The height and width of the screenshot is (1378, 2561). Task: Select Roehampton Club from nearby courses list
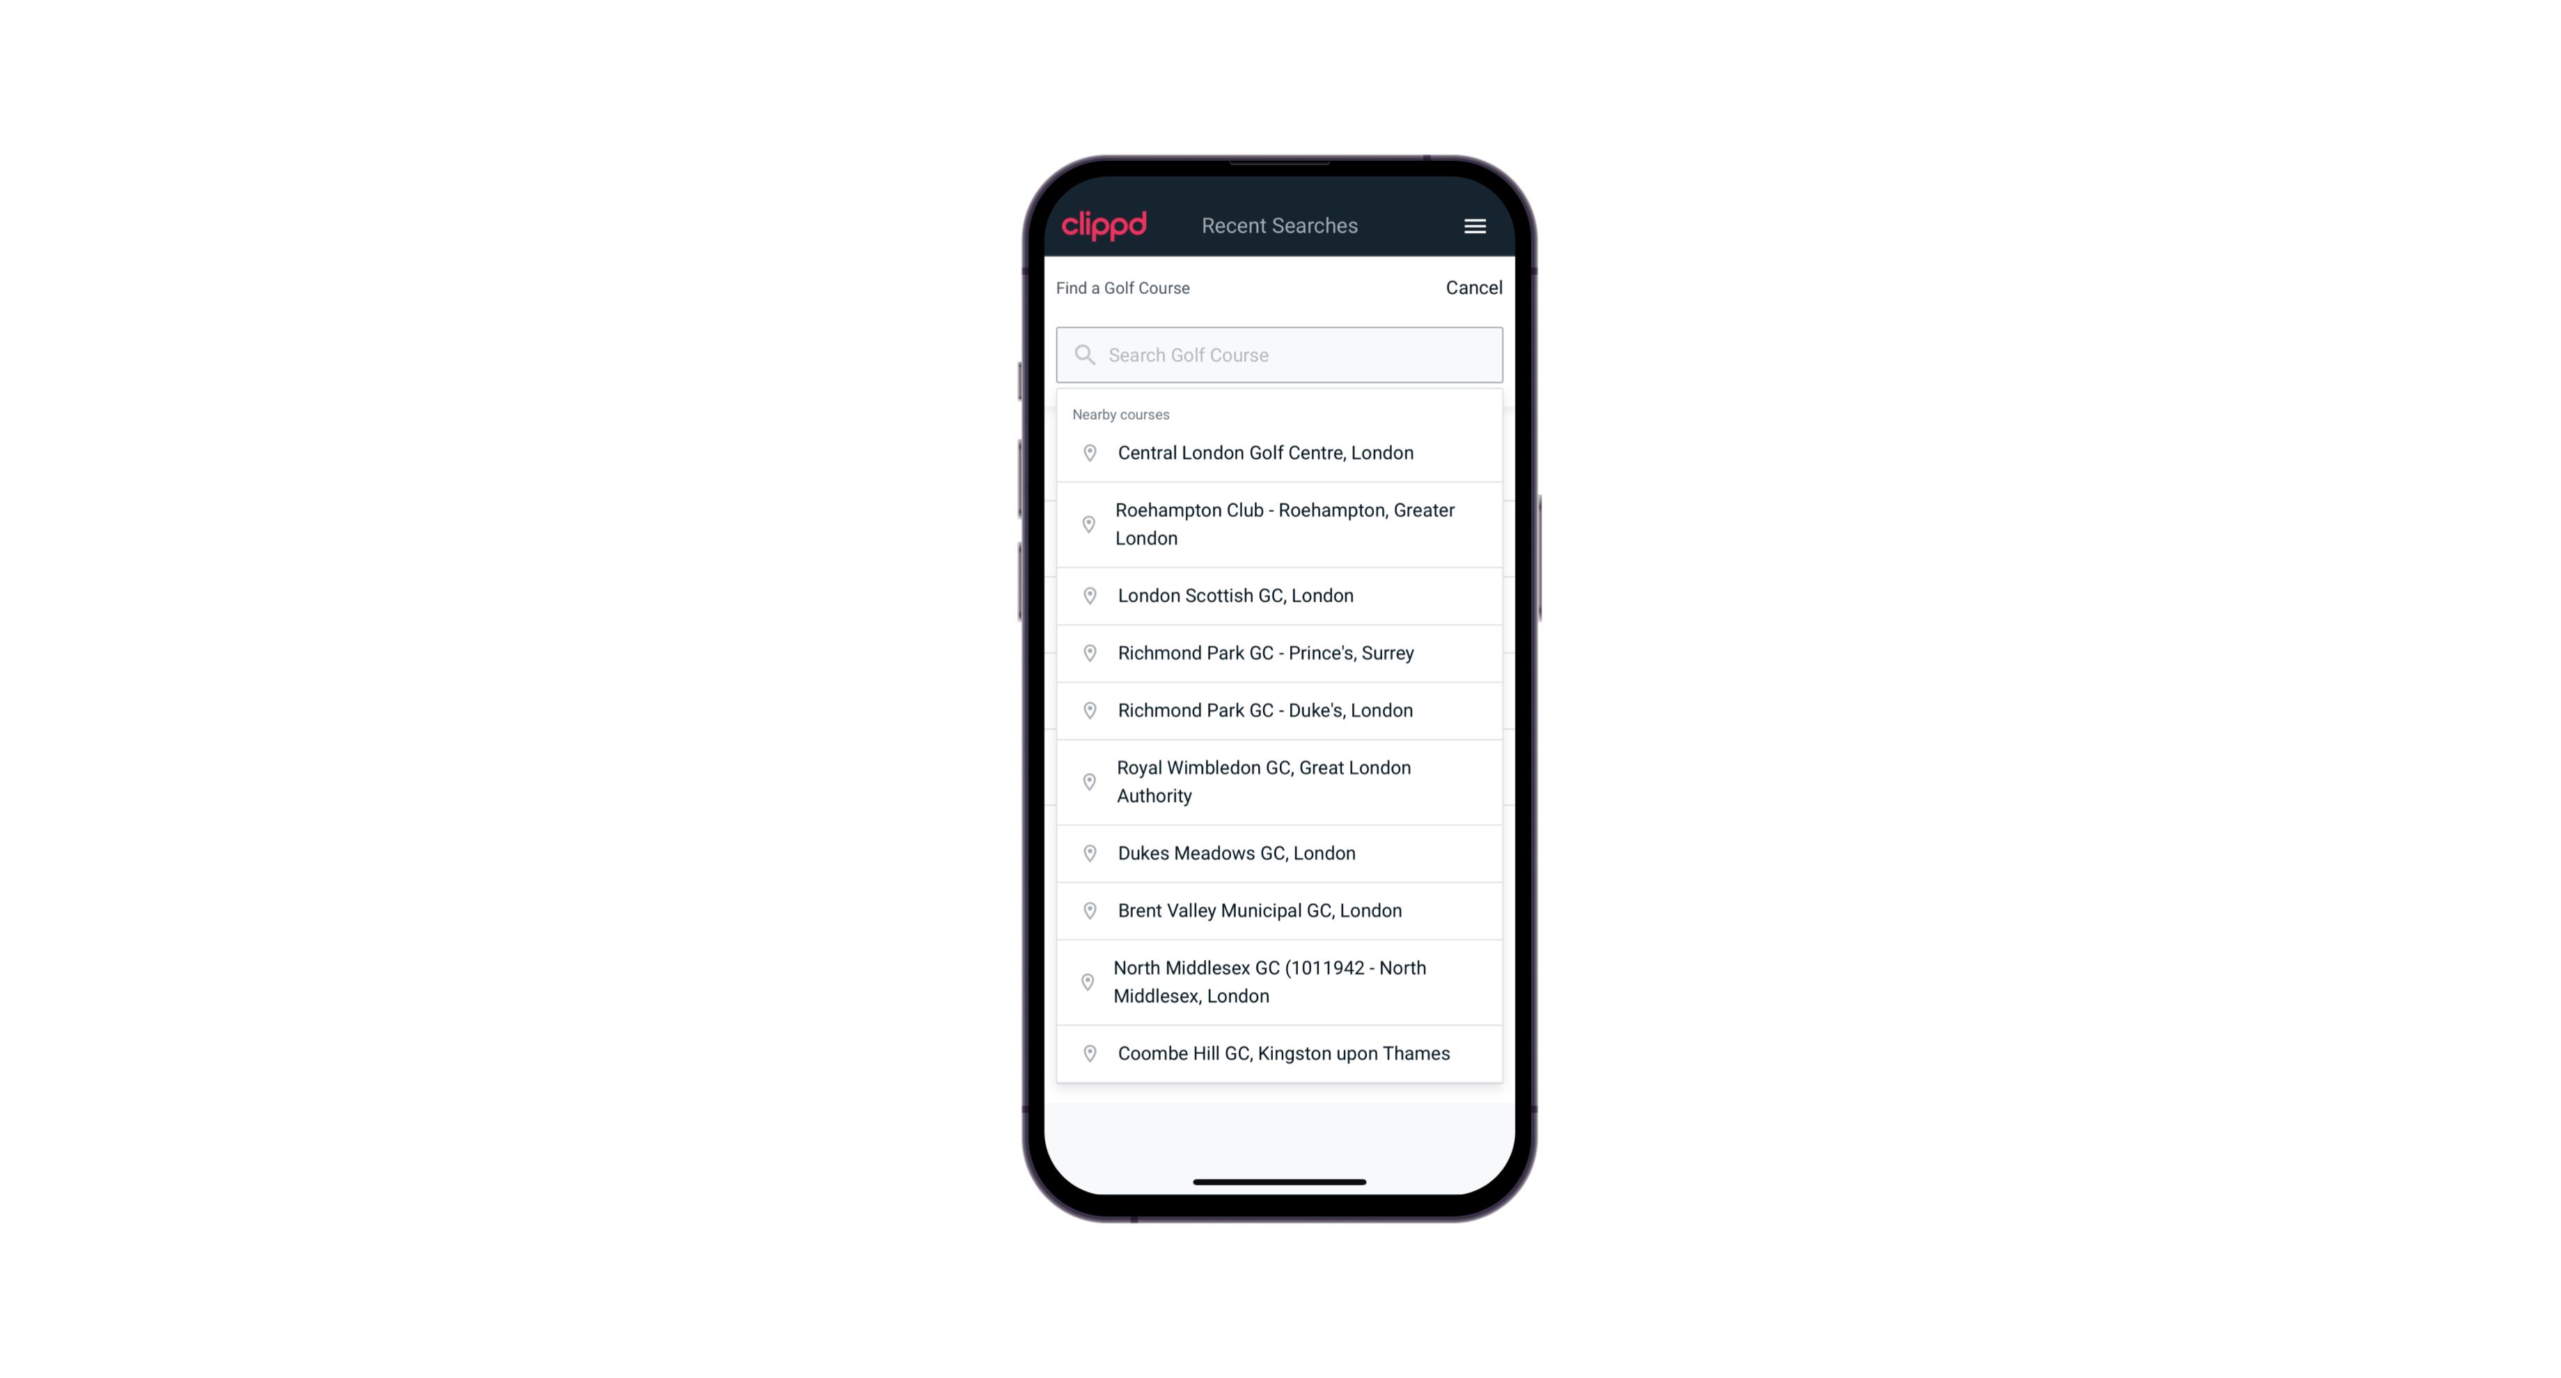pyautogui.click(x=1280, y=523)
